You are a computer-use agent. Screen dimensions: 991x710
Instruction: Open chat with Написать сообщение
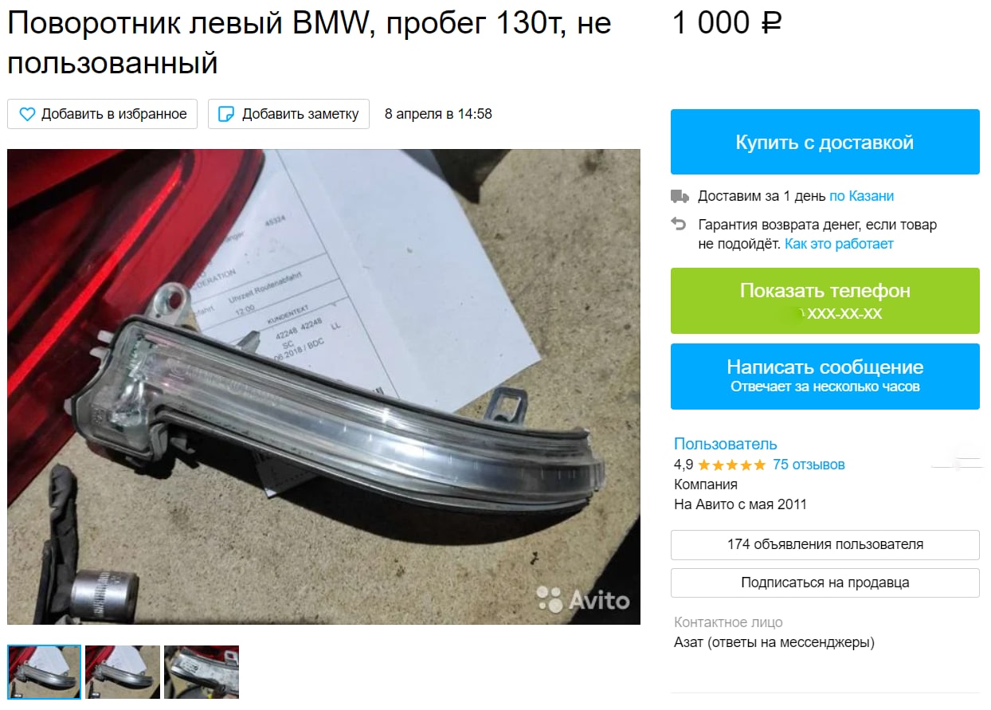pyautogui.click(x=825, y=376)
